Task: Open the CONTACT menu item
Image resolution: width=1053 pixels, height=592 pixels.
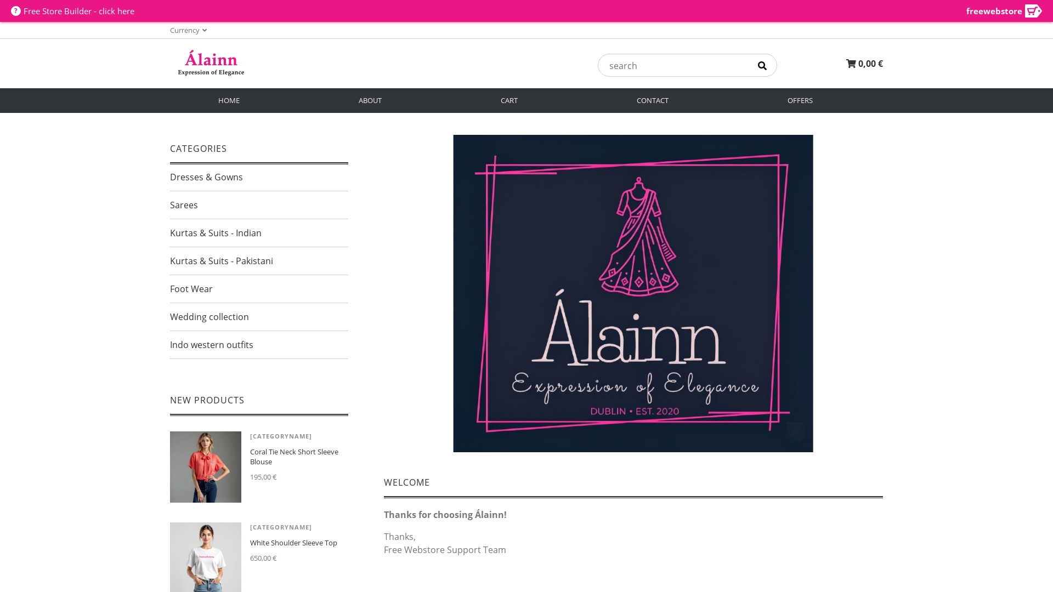Action: click(652, 100)
